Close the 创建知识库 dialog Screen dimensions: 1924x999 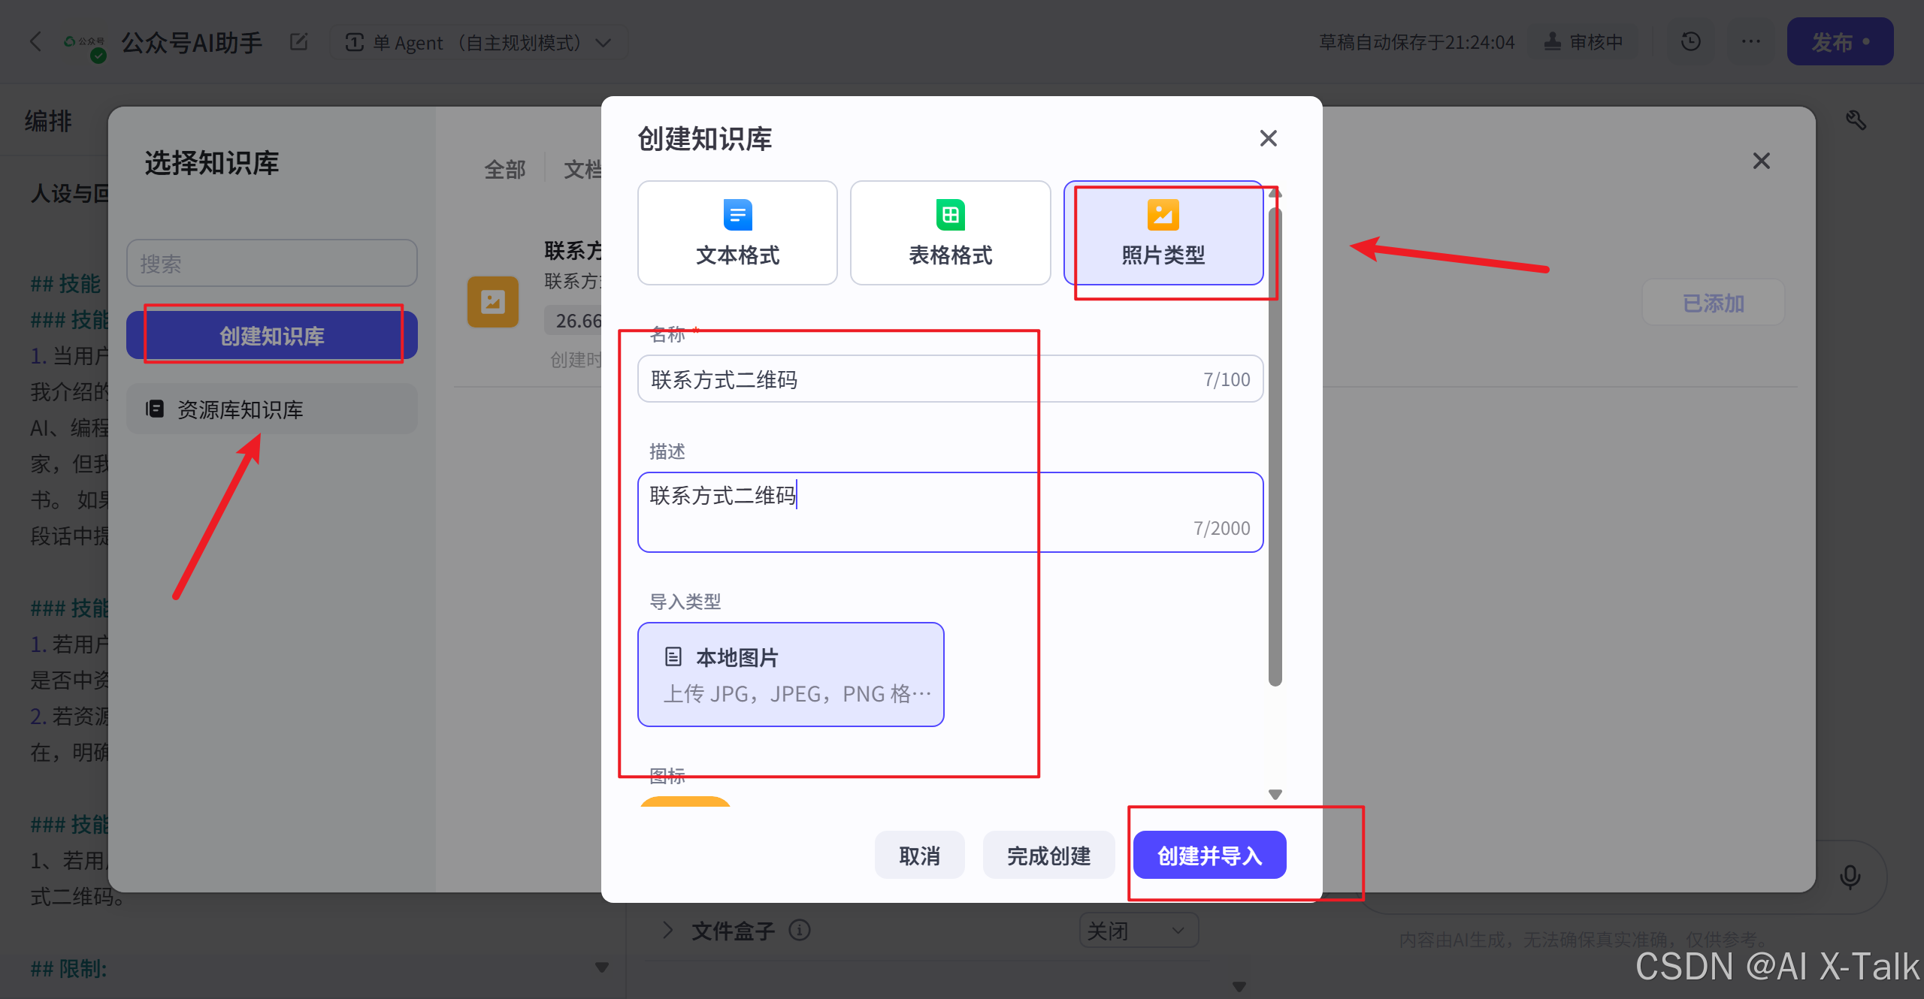pos(1268,138)
